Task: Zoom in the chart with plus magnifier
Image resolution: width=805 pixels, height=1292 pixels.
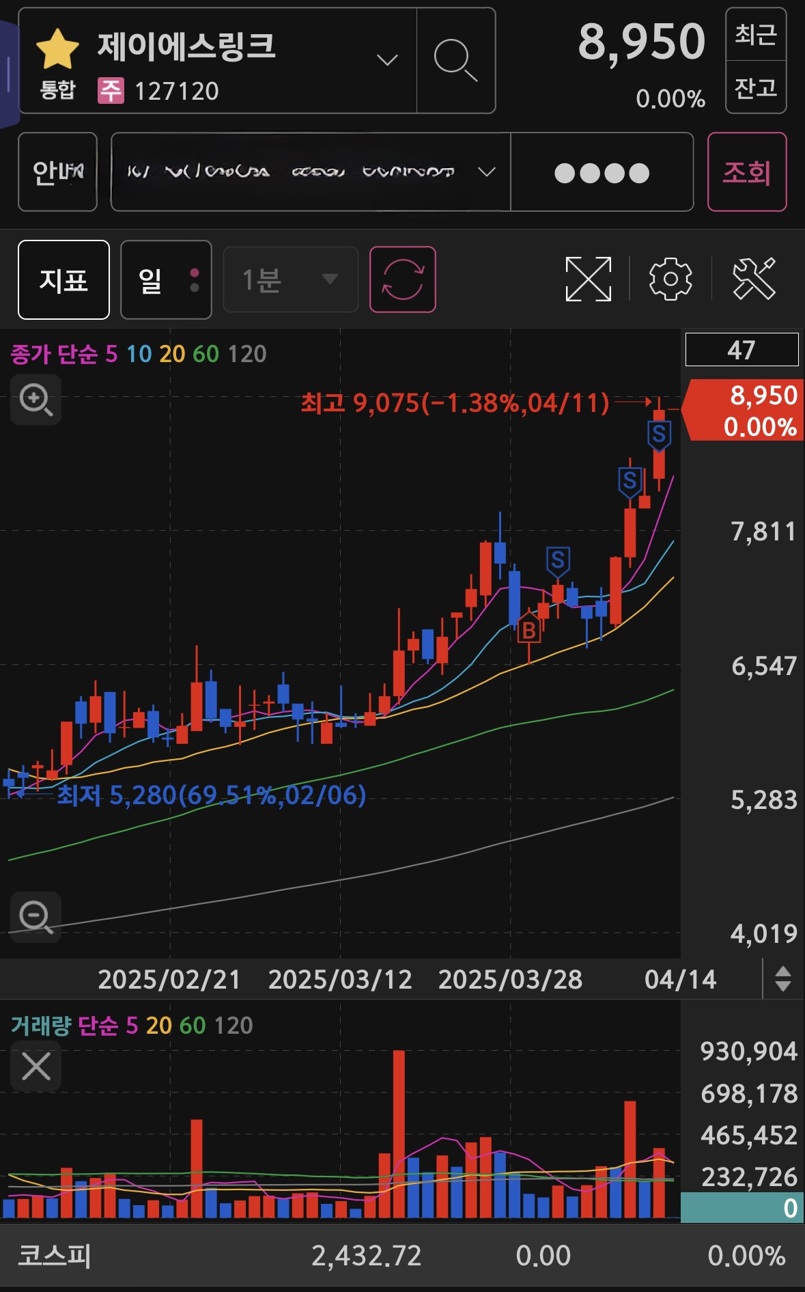Action: pos(36,400)
